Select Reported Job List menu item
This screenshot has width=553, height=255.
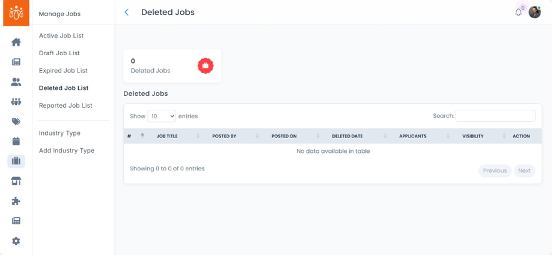click(x=66, y=106)
